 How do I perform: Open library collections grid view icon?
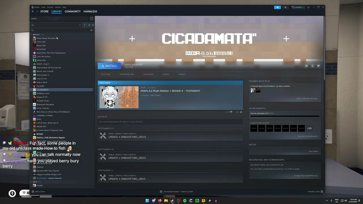[91, 18]
